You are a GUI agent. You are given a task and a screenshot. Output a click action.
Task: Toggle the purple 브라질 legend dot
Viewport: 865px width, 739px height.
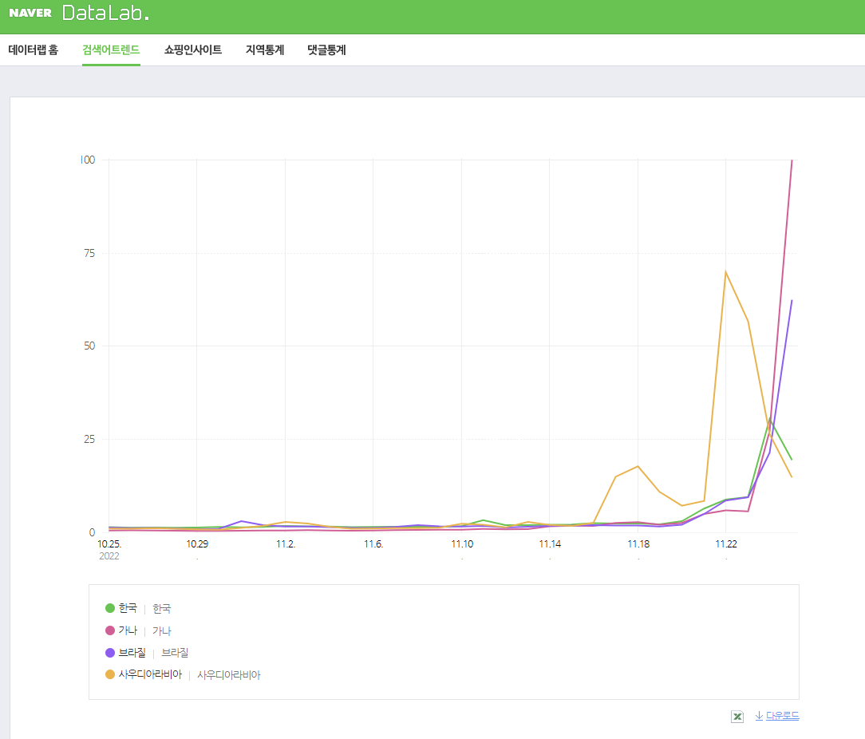point(110,652)
